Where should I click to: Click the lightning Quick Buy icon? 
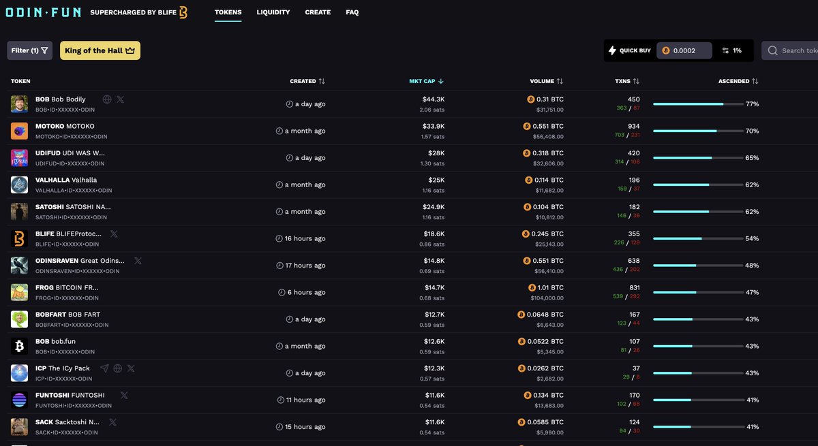(612, 50)
